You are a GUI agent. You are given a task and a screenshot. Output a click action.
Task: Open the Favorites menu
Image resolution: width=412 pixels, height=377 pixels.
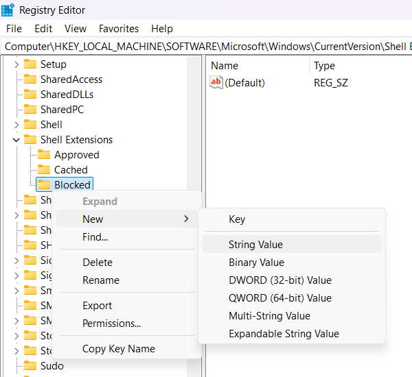click(118, 29)
